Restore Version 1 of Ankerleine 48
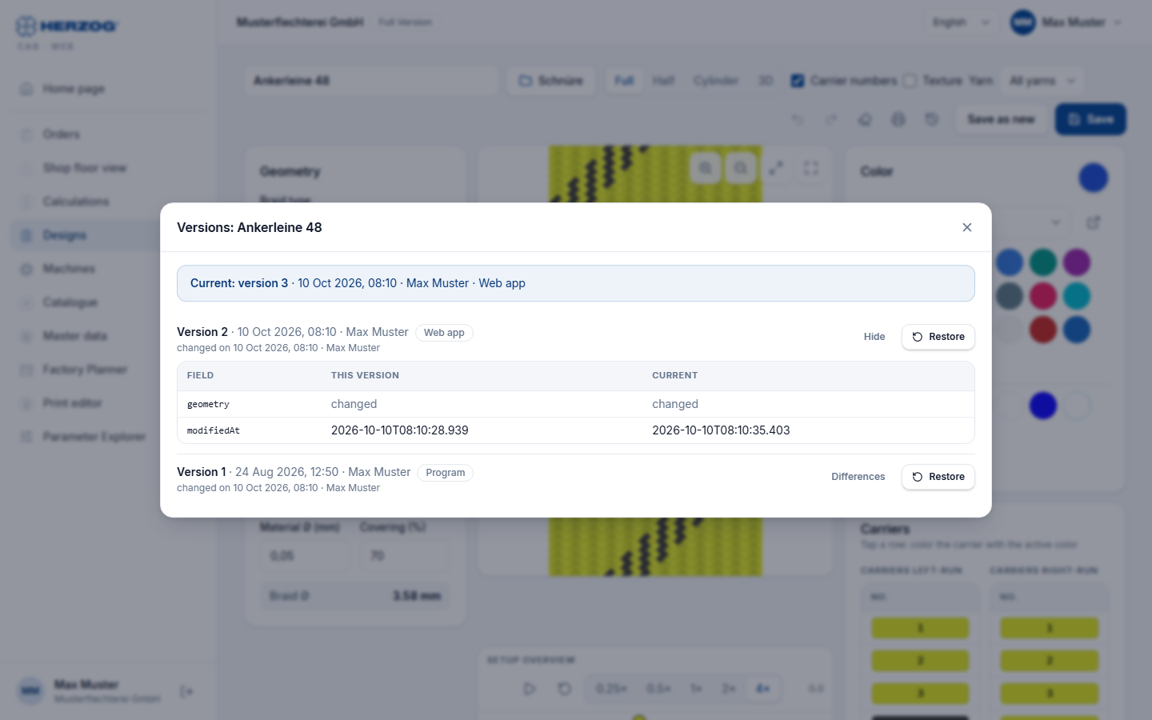 pyautogui.click(x=938, y=477)
